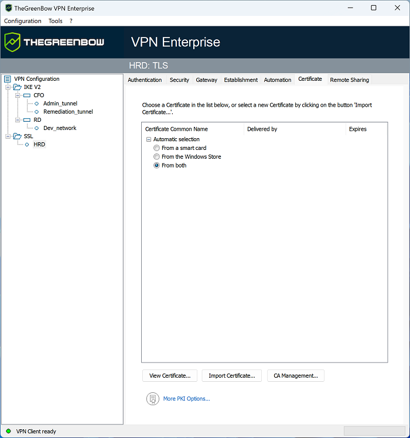
Task: Select the VPN Configuration root label
Action: coord(37,79)
